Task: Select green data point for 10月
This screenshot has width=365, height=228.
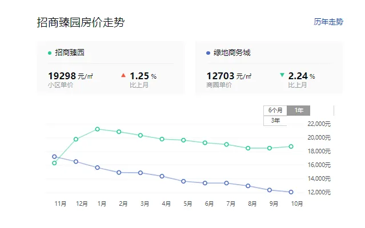Action: click(291, 146)
